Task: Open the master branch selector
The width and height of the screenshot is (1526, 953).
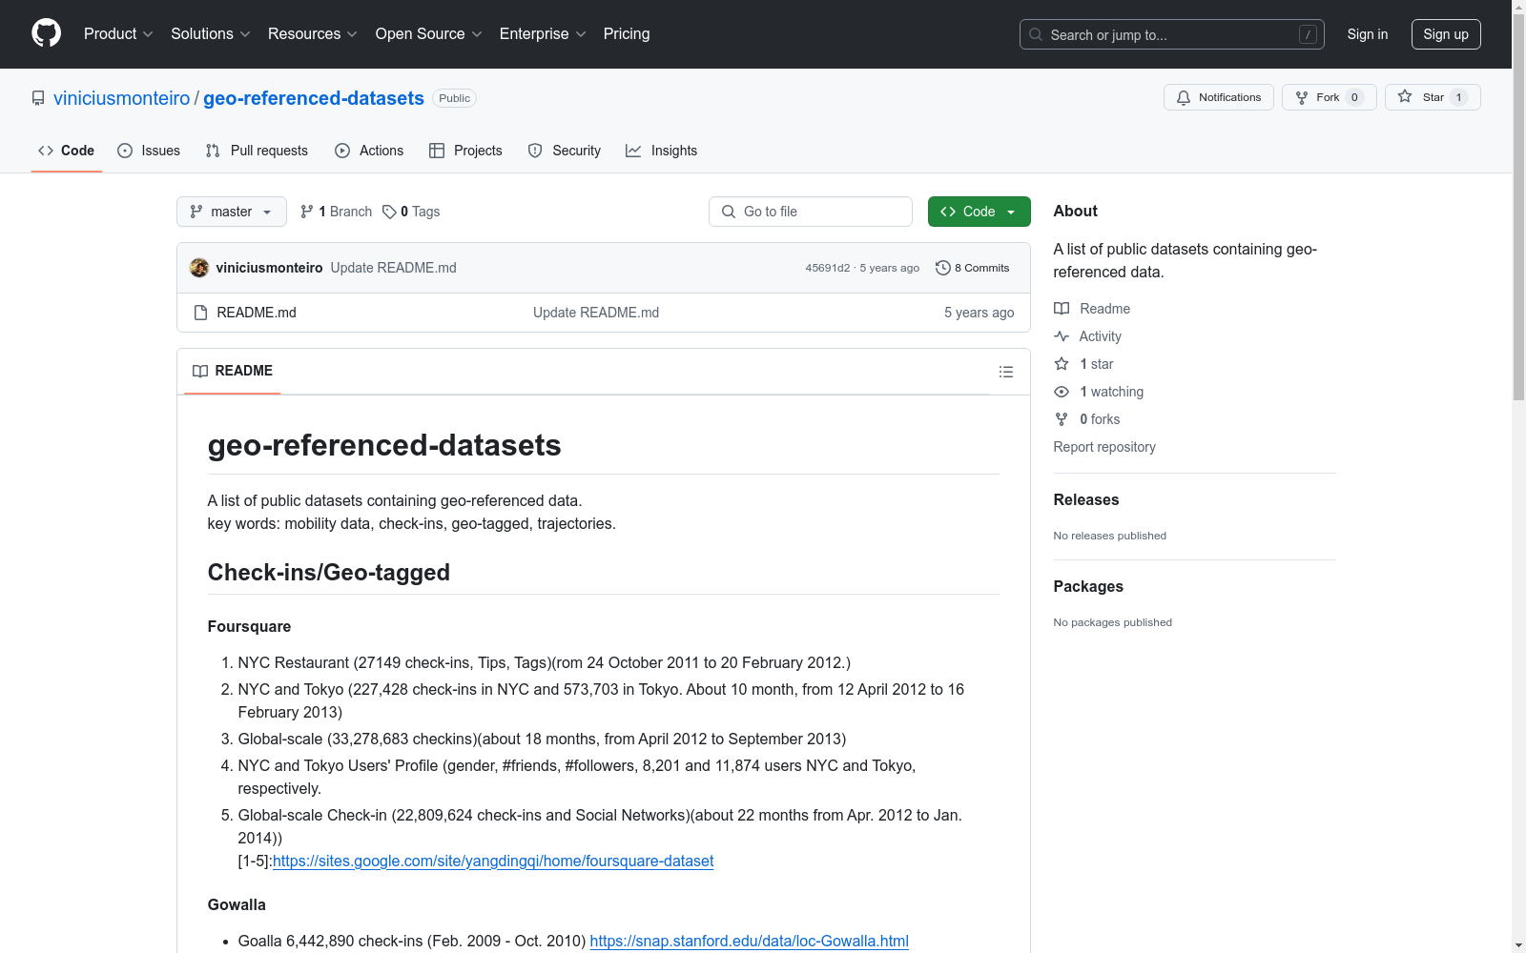Action: click(232, 212)
